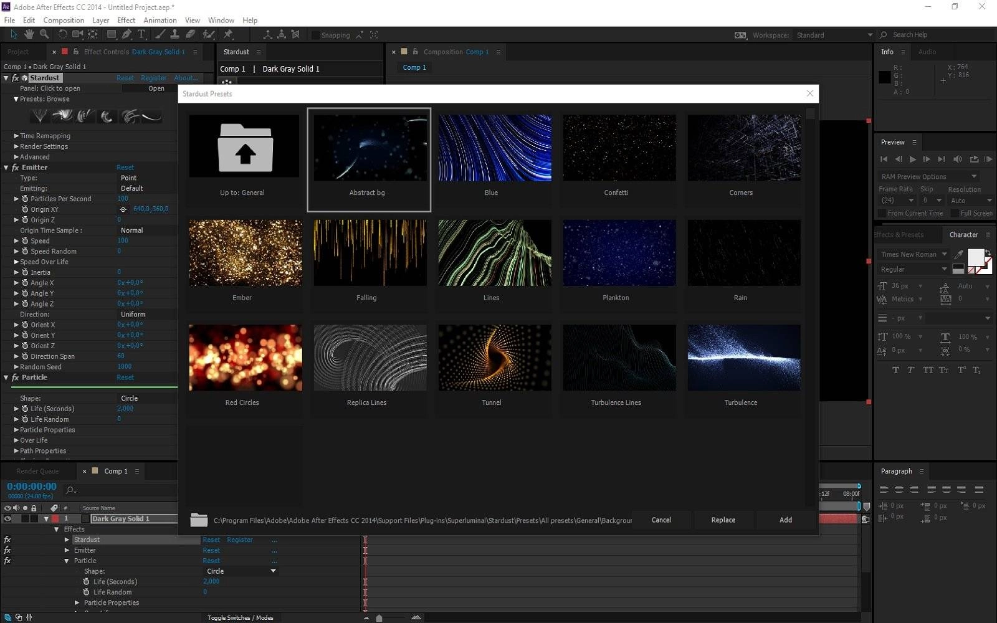The width and height of the screenshot is (997, 623).
Task: Click the eyedropper in Character panel
Action: pos(958,254)
